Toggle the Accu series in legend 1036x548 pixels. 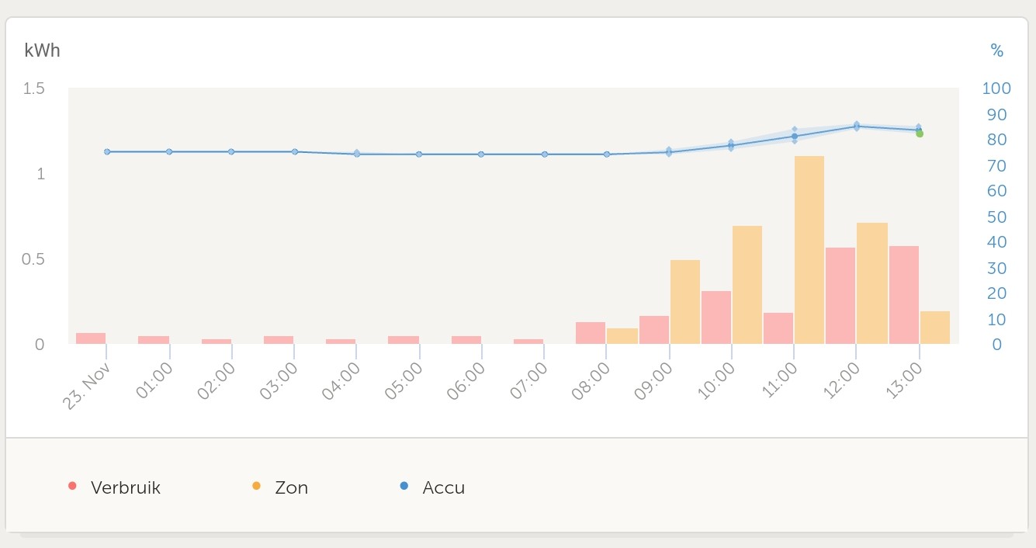(x=443, y=488)
